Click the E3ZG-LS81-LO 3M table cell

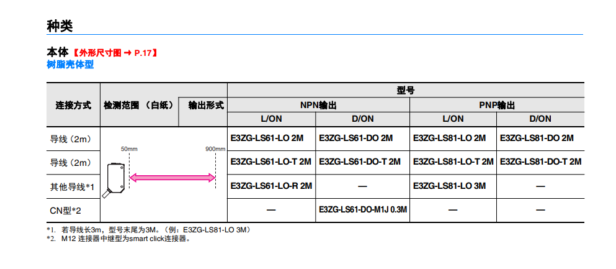(x=449, y=186)
